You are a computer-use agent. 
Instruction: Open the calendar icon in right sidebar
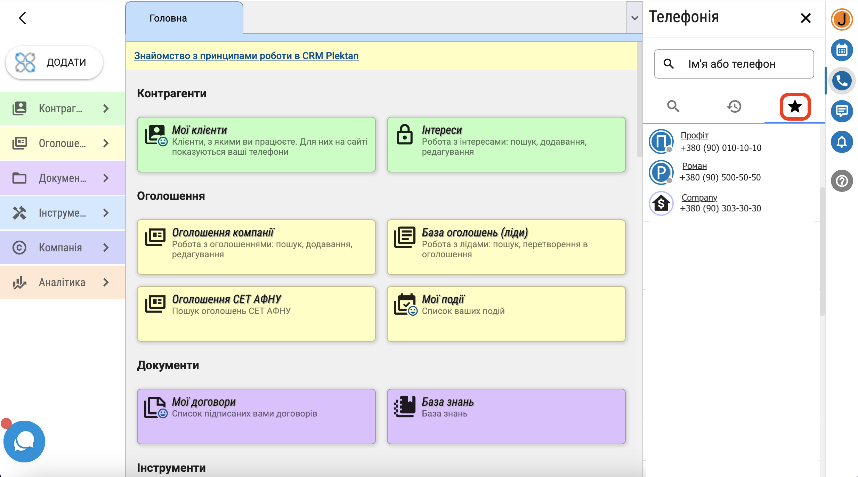tap(841, 50)
